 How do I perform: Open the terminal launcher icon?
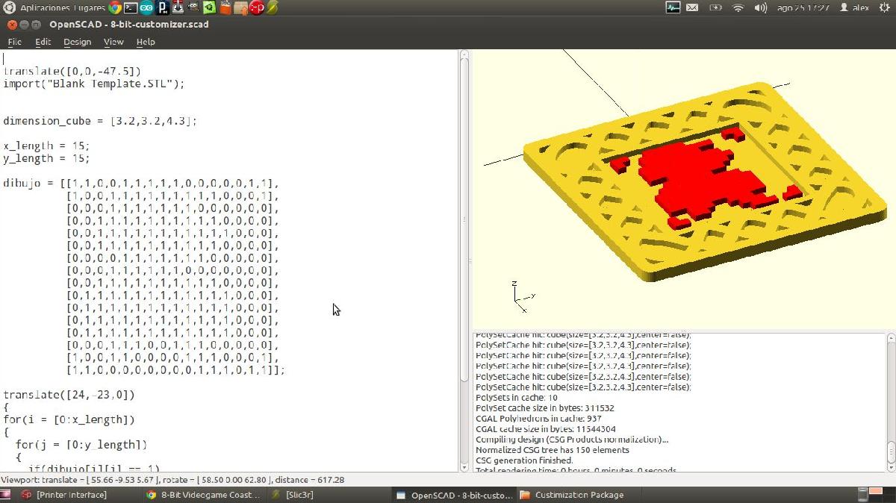click(x=131, y=7)
